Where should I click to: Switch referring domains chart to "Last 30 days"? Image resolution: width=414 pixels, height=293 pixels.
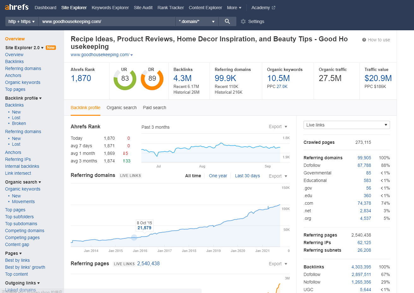click(247, 176)
